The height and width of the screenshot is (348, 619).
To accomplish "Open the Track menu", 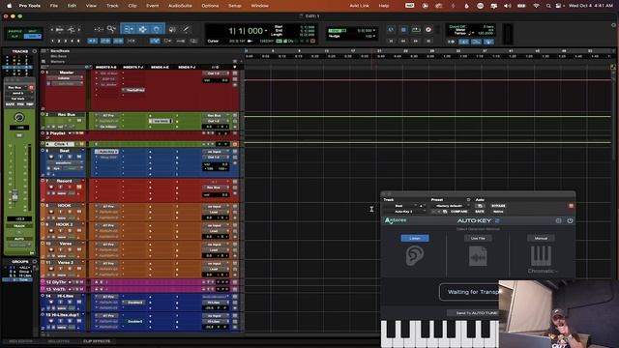I will point(112,6).
